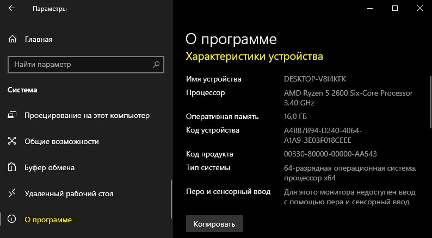This screenshot has width=432, height=238.
Task: Go back with the arrow icon
Action: pyautogui.click(x=12, y=8)
